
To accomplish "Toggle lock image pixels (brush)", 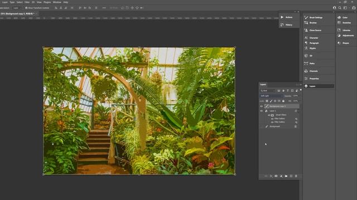I will click(x=271, y=101).
